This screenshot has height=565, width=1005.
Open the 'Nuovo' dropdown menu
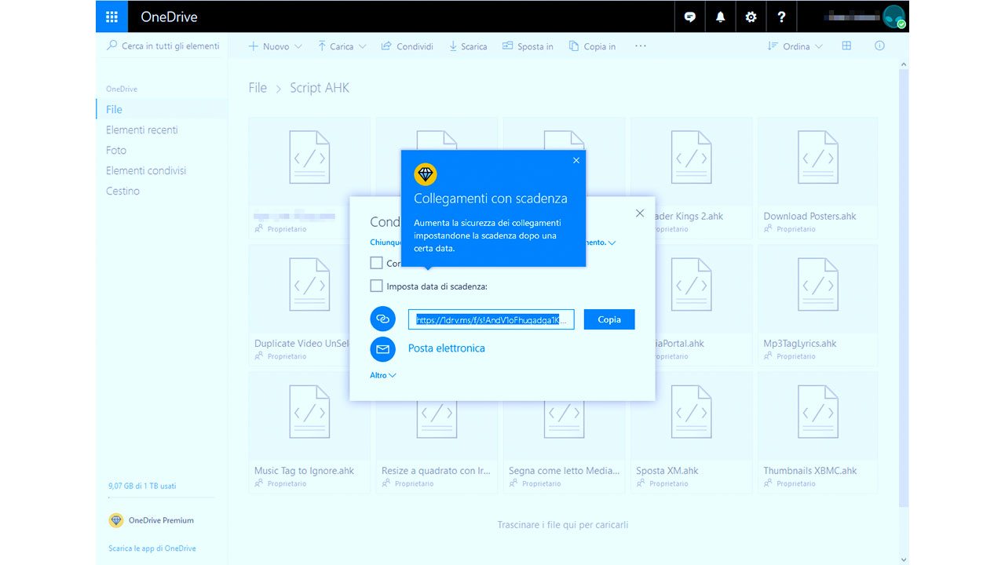point(275,46)
